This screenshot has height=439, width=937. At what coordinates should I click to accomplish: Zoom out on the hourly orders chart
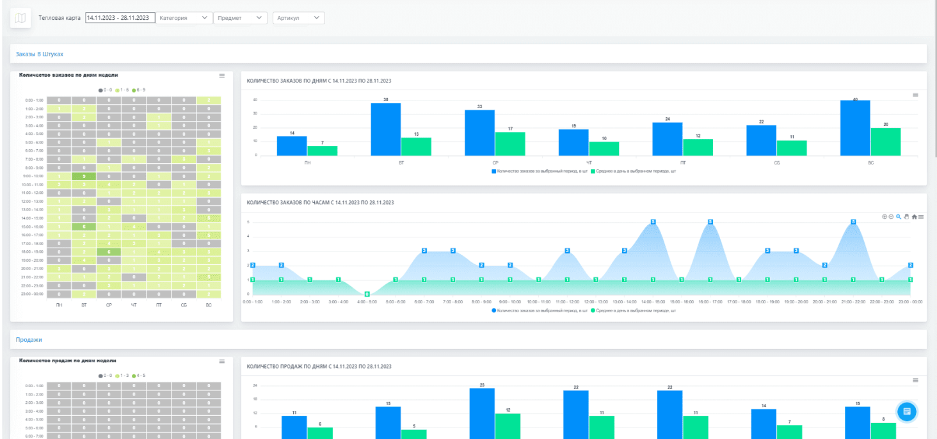point(892,217)
